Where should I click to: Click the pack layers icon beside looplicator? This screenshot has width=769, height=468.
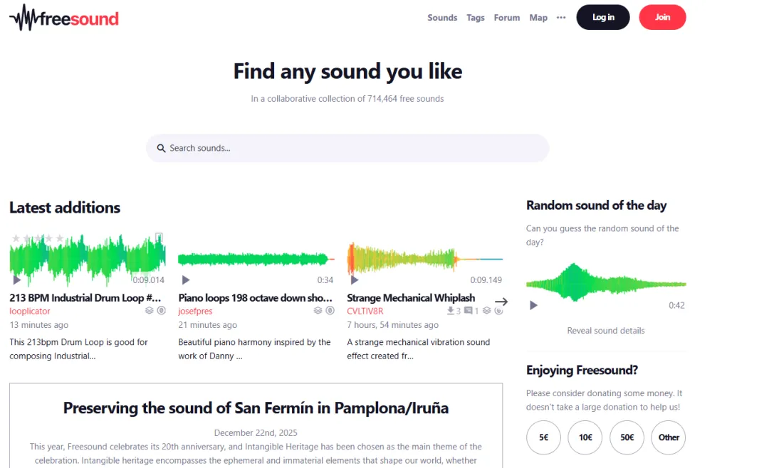pyautogui.click(x=149, y=311)
